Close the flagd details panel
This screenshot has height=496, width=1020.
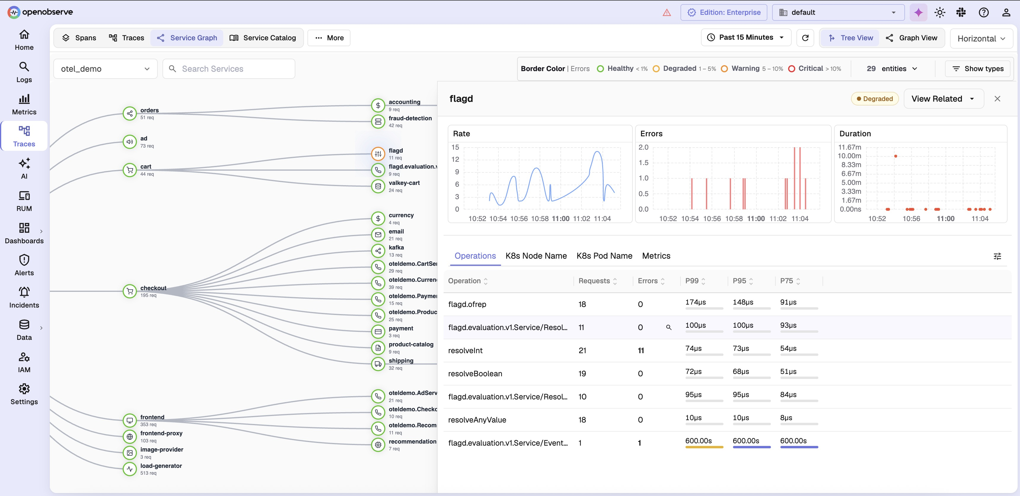coord(997,99)
